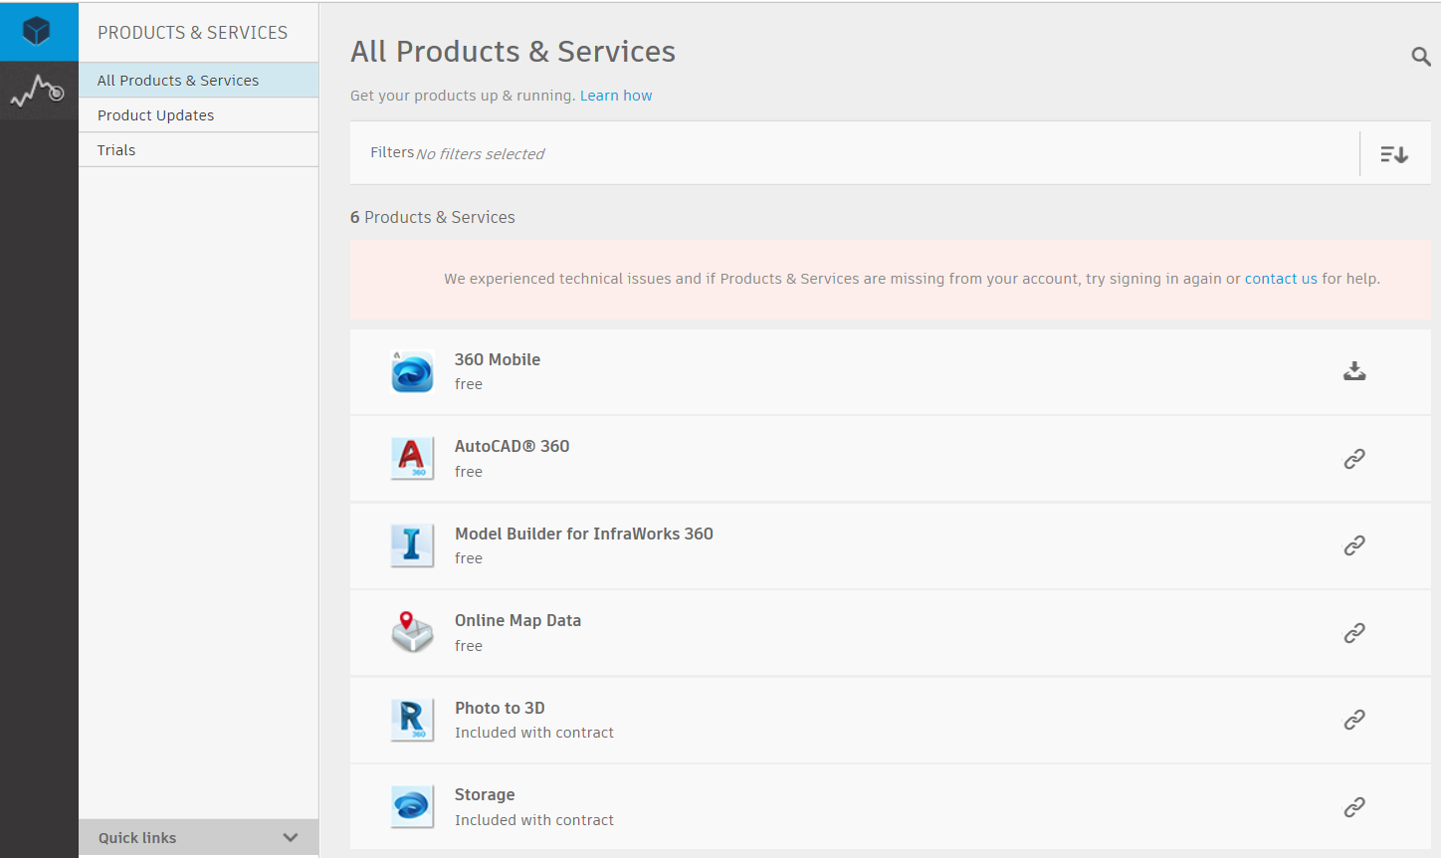Click the download icon for 360 Mobile
1441x858 pixels.
coord(1354,371)
